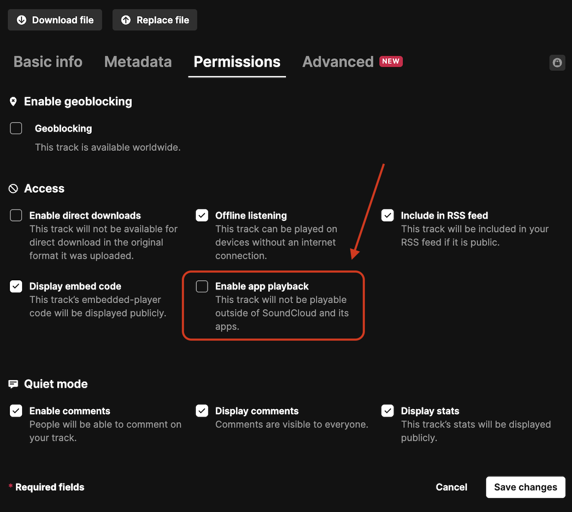This screenshot has height=512, width=572.
Task: Click the prohibition icon beside Access heading
Action: coord(13,188)
